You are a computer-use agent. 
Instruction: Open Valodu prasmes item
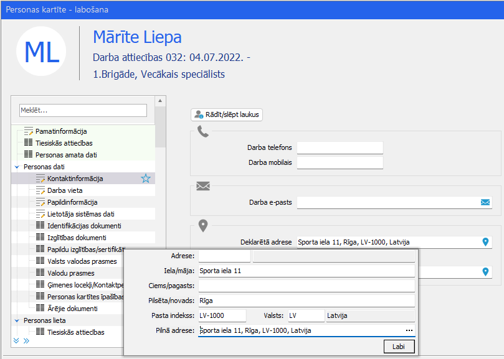[x=71, y=273]
